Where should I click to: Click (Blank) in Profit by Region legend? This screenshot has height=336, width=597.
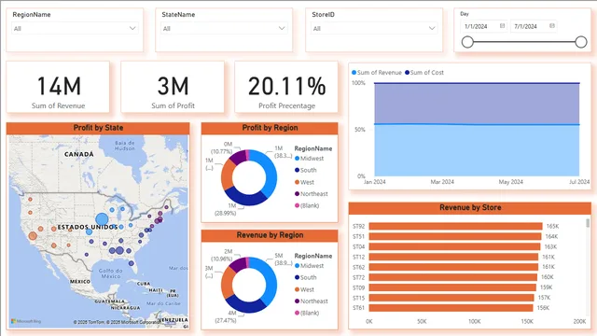pos(307,205)
